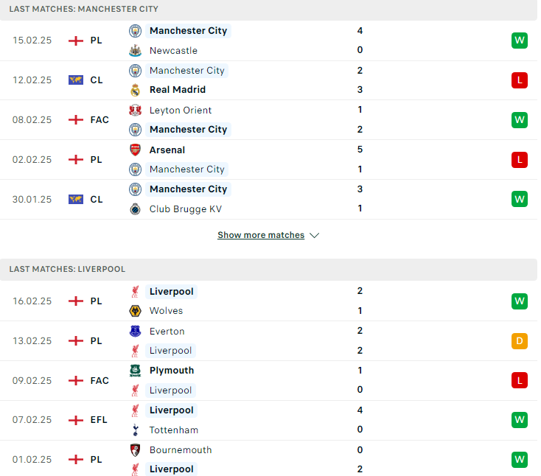
Task: Click the chevron beside Show more matches
Action: 314,235
